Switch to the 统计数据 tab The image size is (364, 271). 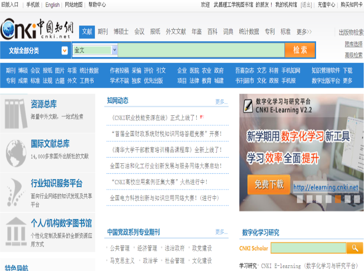pos(249,31)
